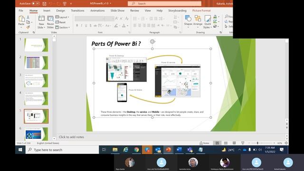Open File Explorer from taskbar
Viewport: 304px width, 171px height.
pyautogui.click(x=115, y=150)
